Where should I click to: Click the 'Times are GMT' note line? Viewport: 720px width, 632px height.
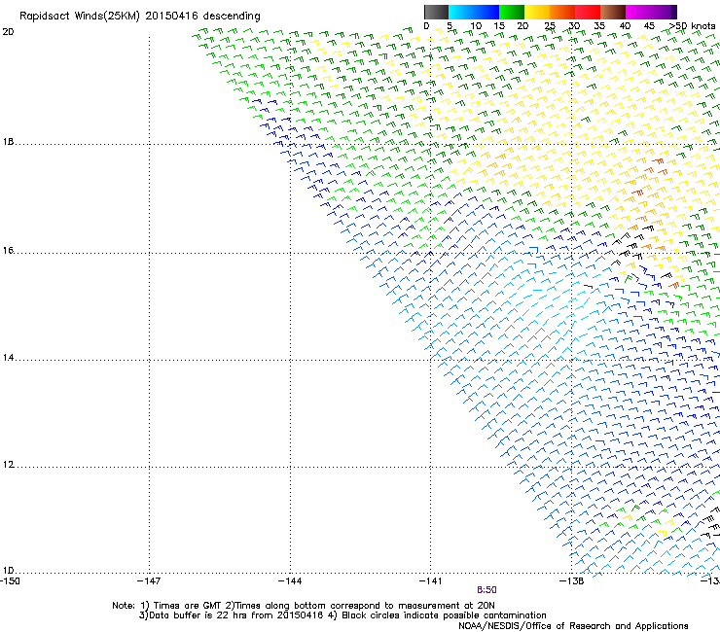pyautogui.click(x=304, y=606)
